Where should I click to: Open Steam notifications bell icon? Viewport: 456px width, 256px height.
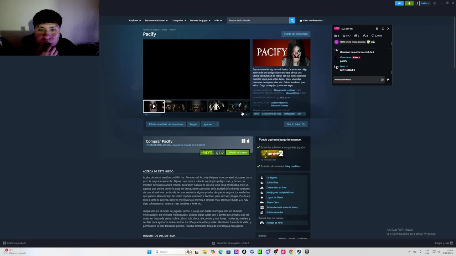(x=409, y=3)
